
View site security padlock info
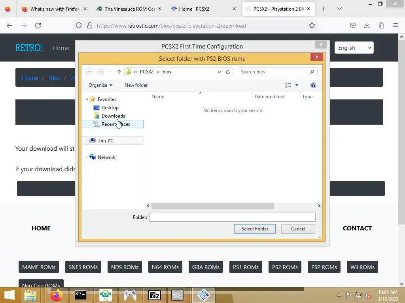[90, 26]
